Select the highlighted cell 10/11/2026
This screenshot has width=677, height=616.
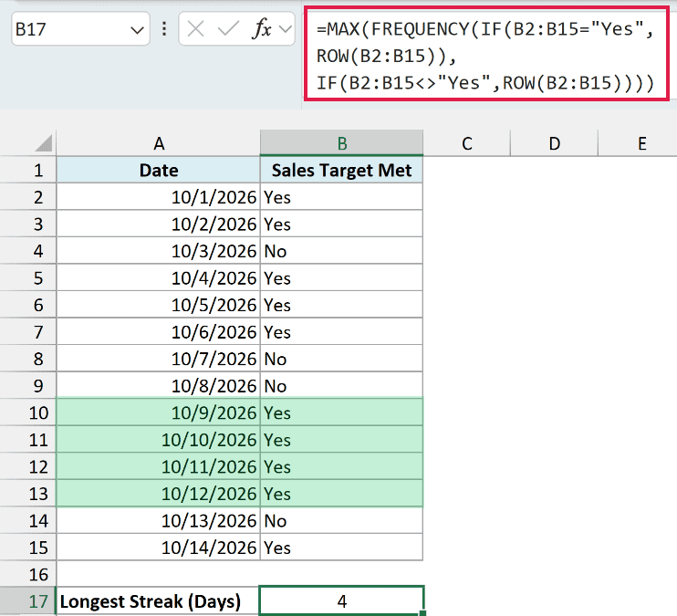(x=159, y=466)
